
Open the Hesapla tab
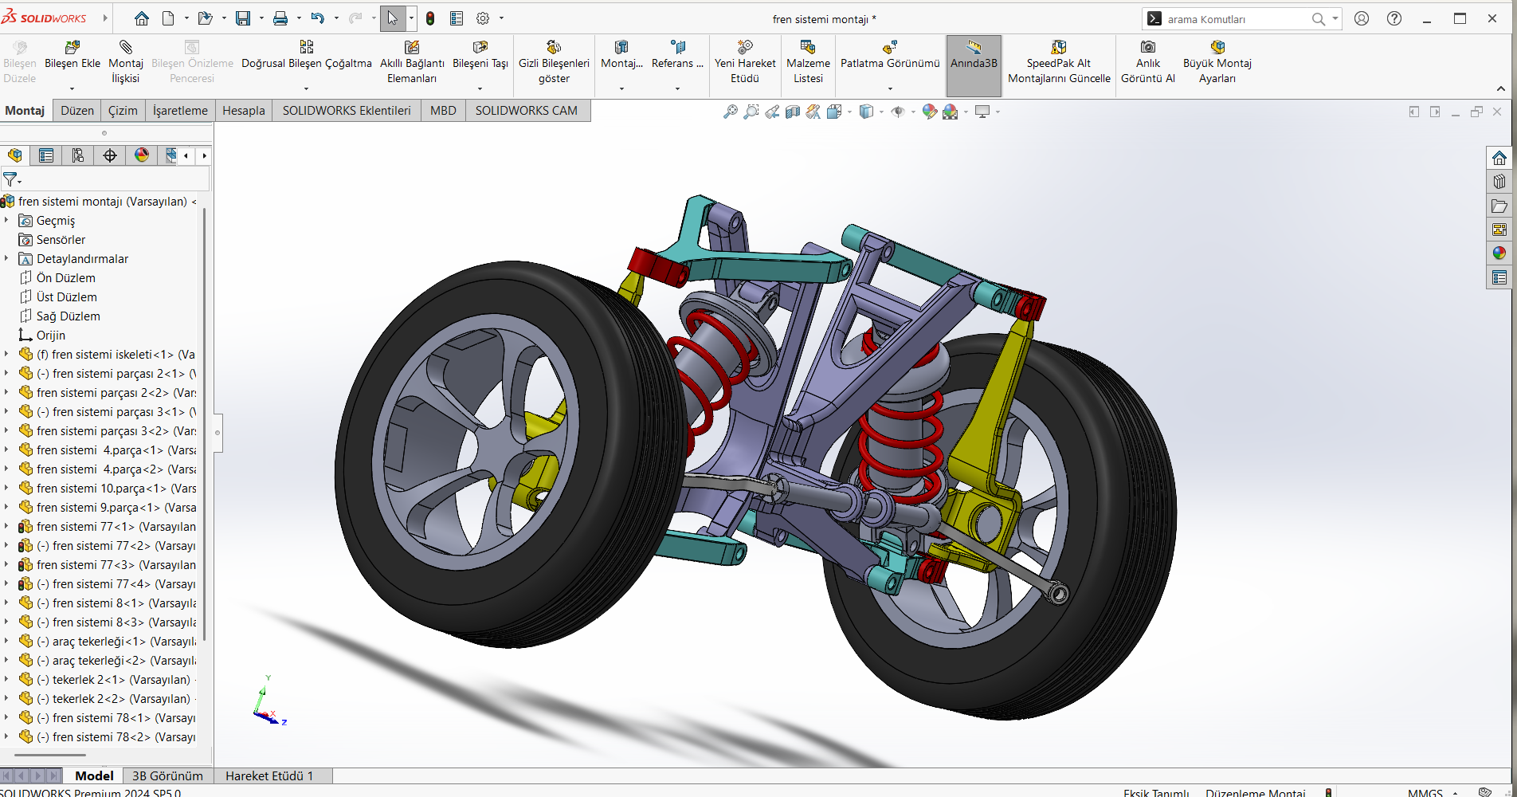pyautogui.click(x=244, y=110)
